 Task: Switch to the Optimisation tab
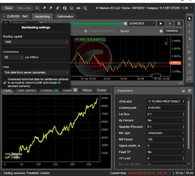click(65, 16)
